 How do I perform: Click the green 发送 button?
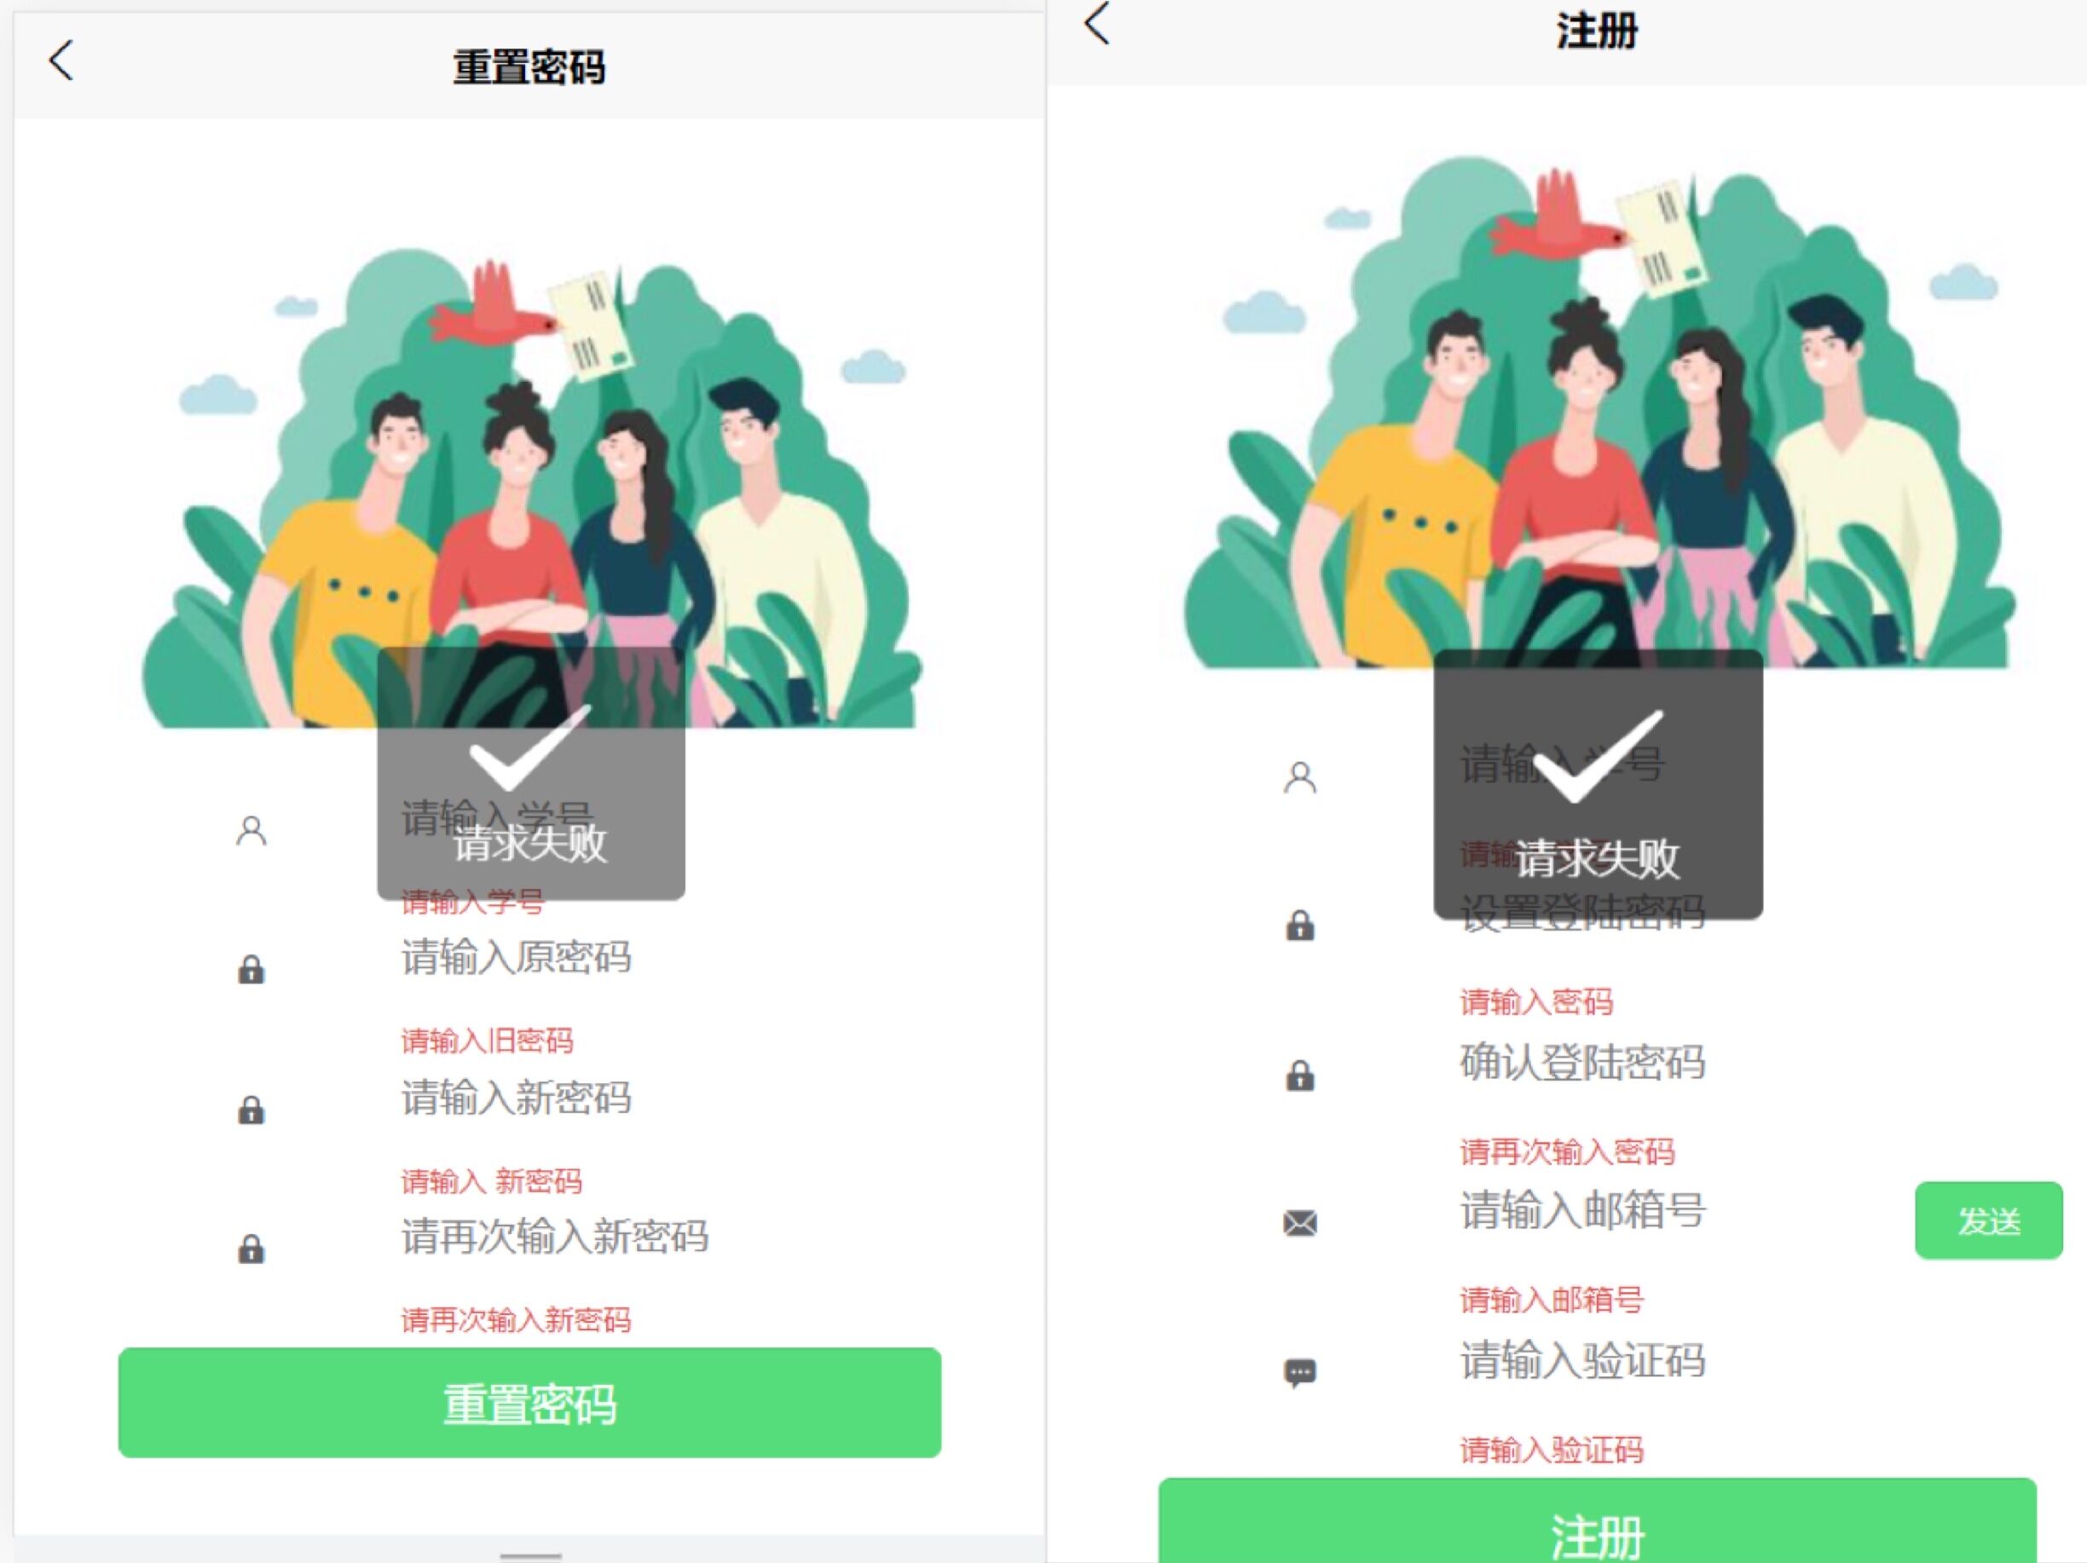pos(1988,1220)
